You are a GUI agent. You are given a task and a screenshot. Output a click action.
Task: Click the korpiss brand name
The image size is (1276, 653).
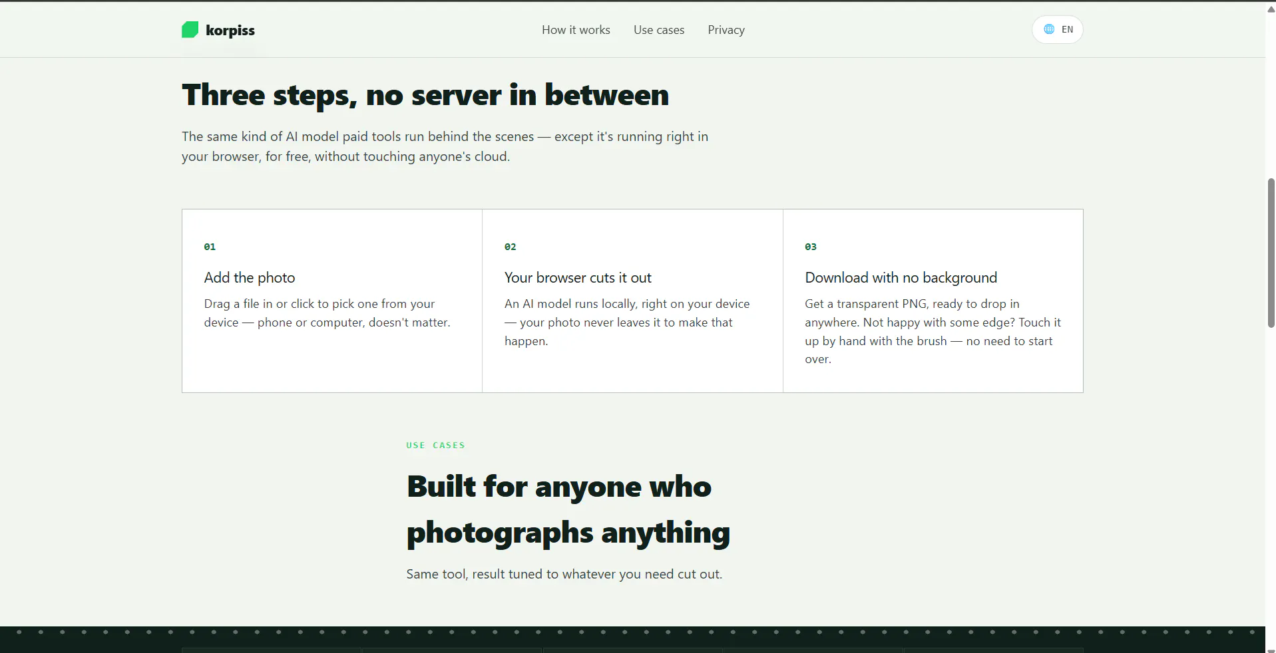click(x=230, y=31)
